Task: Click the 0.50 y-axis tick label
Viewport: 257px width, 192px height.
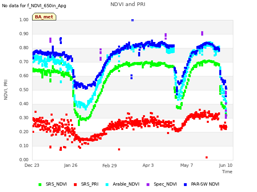Action: (24, 90)
